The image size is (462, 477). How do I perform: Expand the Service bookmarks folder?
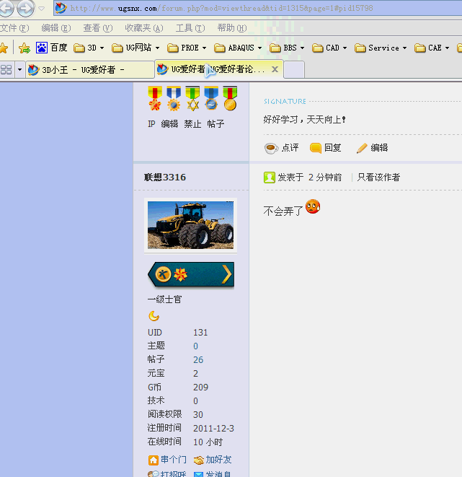point(381,48)
